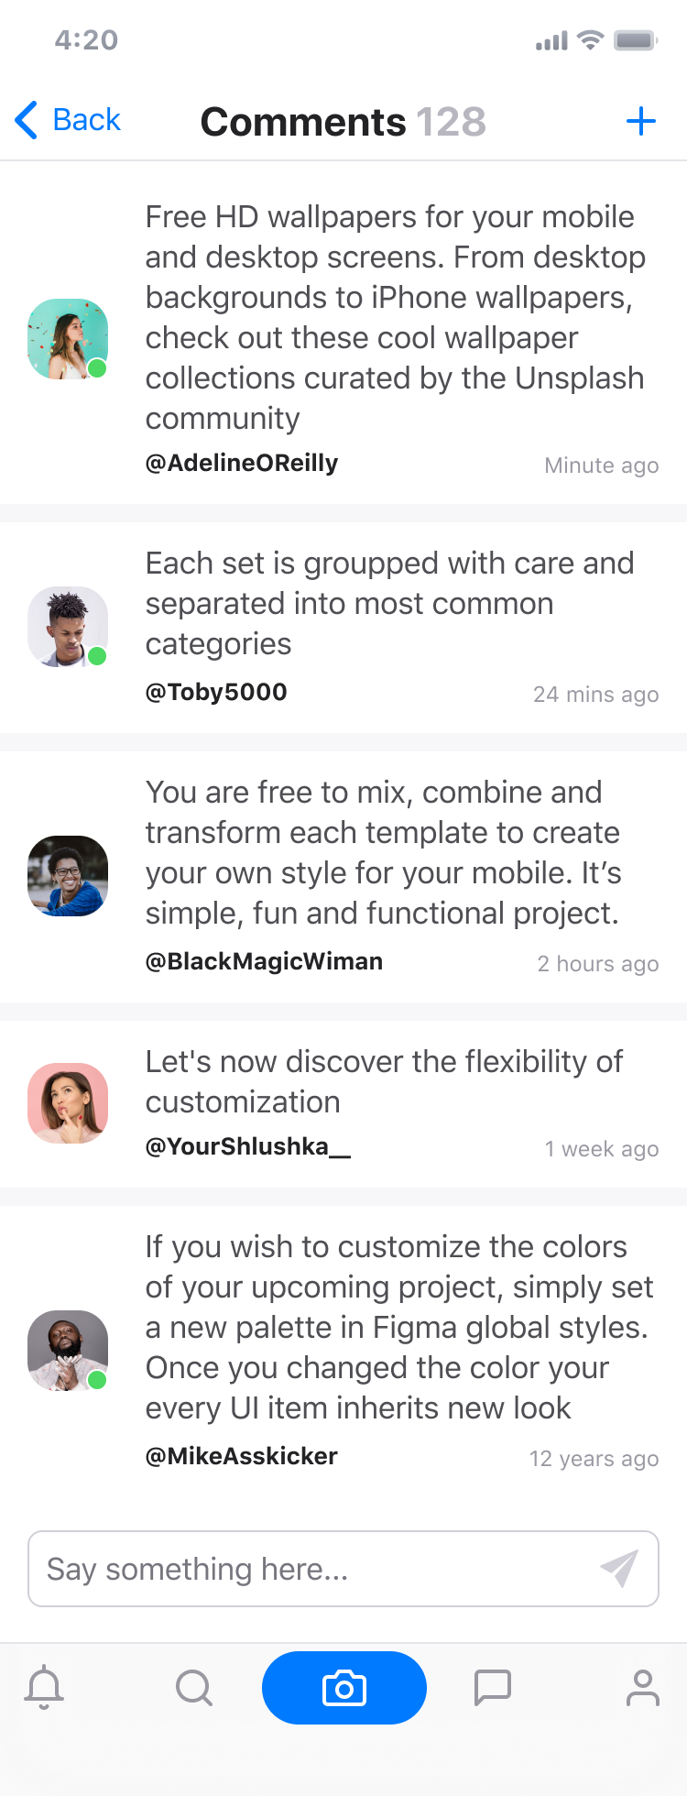687x1796 pixels.
Task: Open the messages chat bubble icon
Action: (494, 1687)
